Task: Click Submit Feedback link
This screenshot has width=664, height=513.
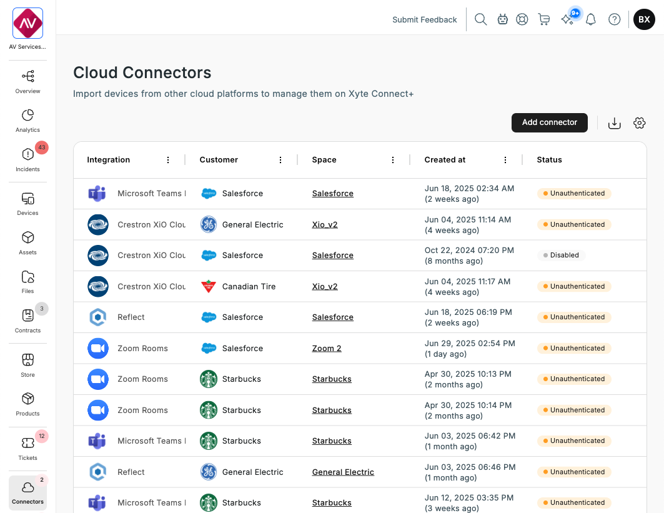Action: [x=424, y=19]
